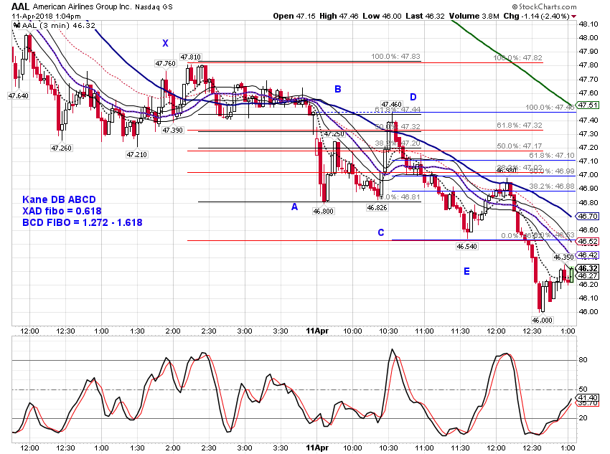Click the 41.40 stochastic value tag
The width and height of the screenshot is (610, 454).
(x=588, y=397)
